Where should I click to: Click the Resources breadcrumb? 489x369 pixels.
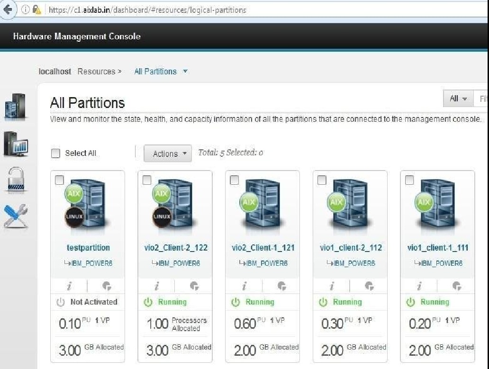tap(96, 72)
